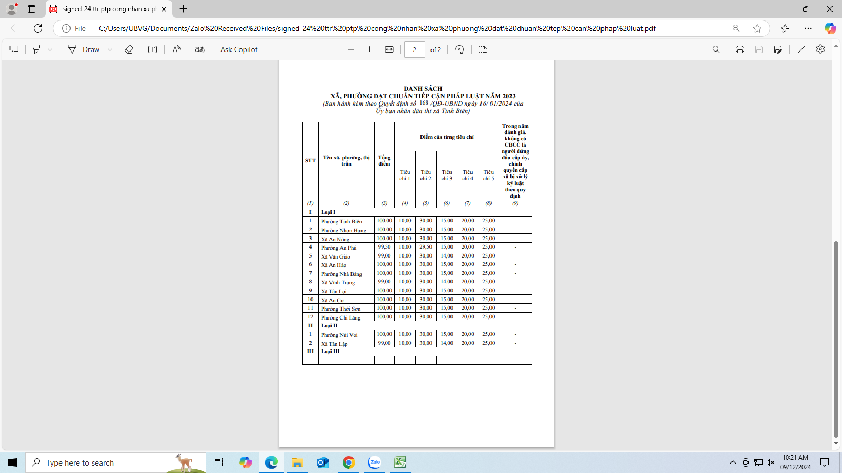Select the Highlight tool
Viewport: 842px width, 473px height.
tap(36, 49)
